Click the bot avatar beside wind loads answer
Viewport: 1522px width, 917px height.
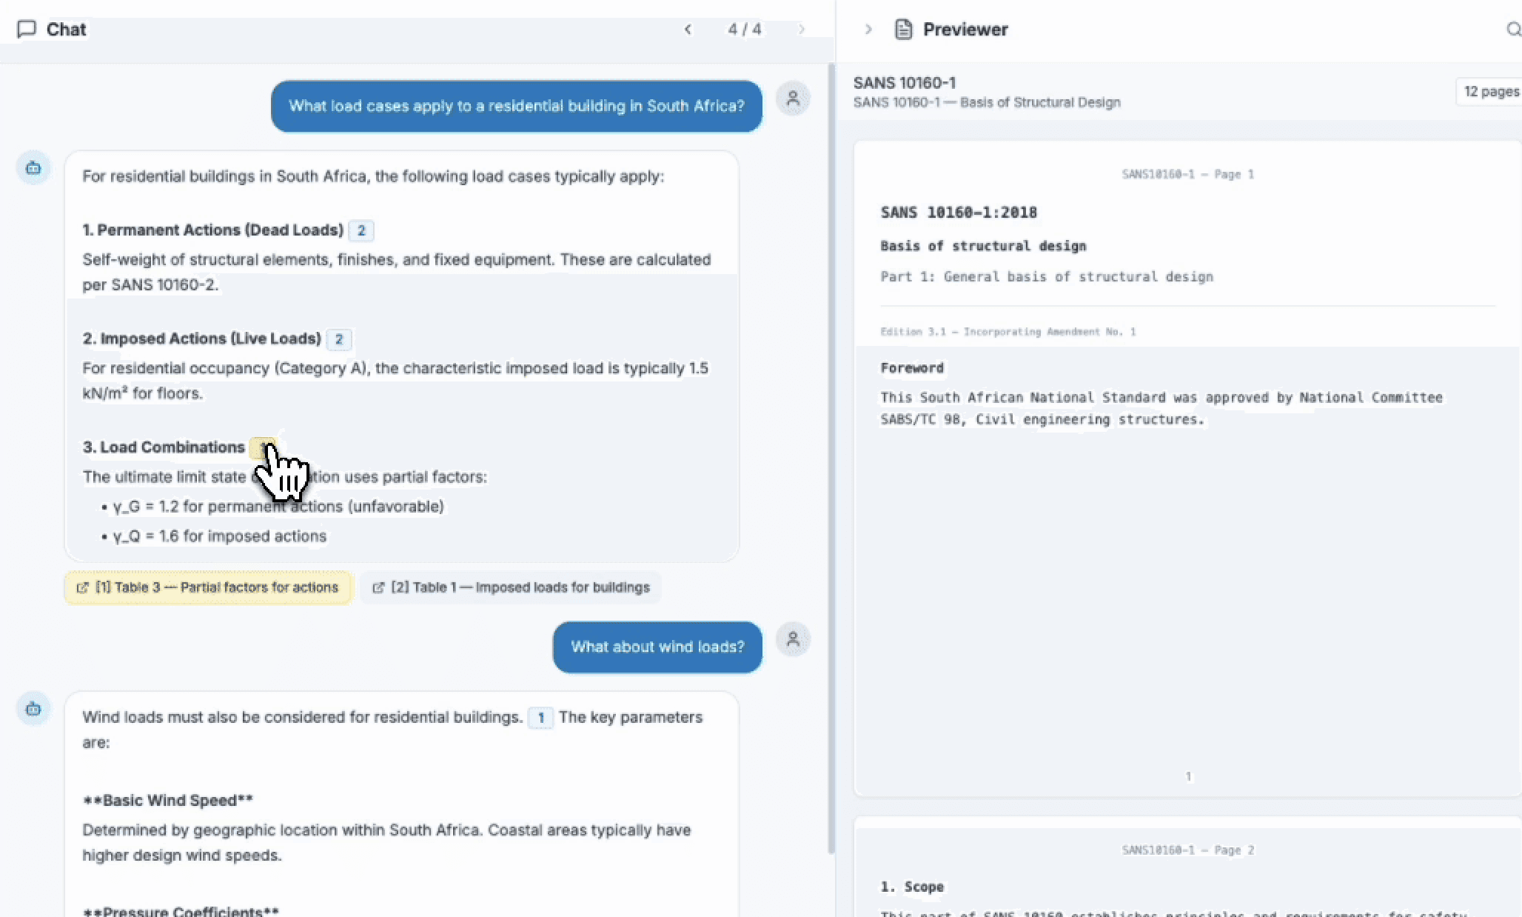(x=33, y=709)
